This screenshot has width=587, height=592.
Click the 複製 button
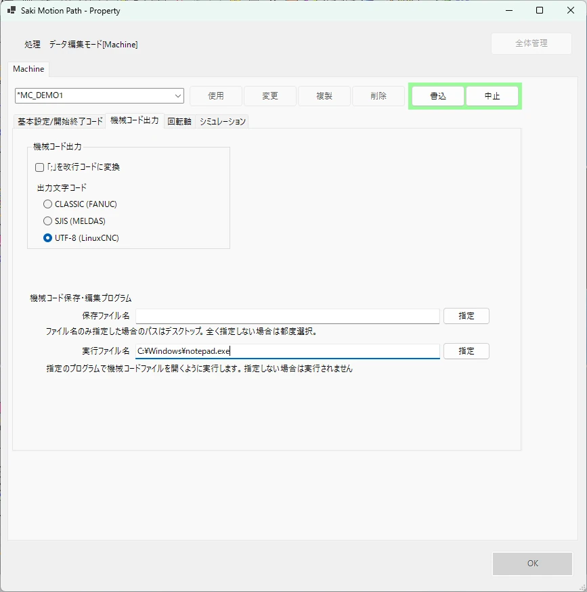pos(324,96)
